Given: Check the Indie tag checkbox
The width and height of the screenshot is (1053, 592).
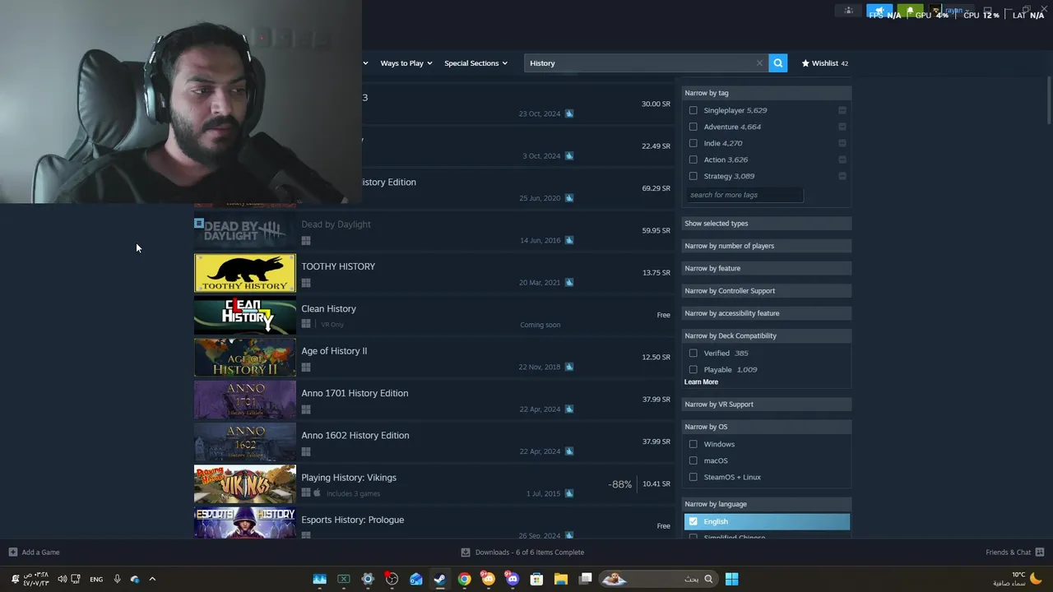Looking at the screenshot, I should (693, 143).
